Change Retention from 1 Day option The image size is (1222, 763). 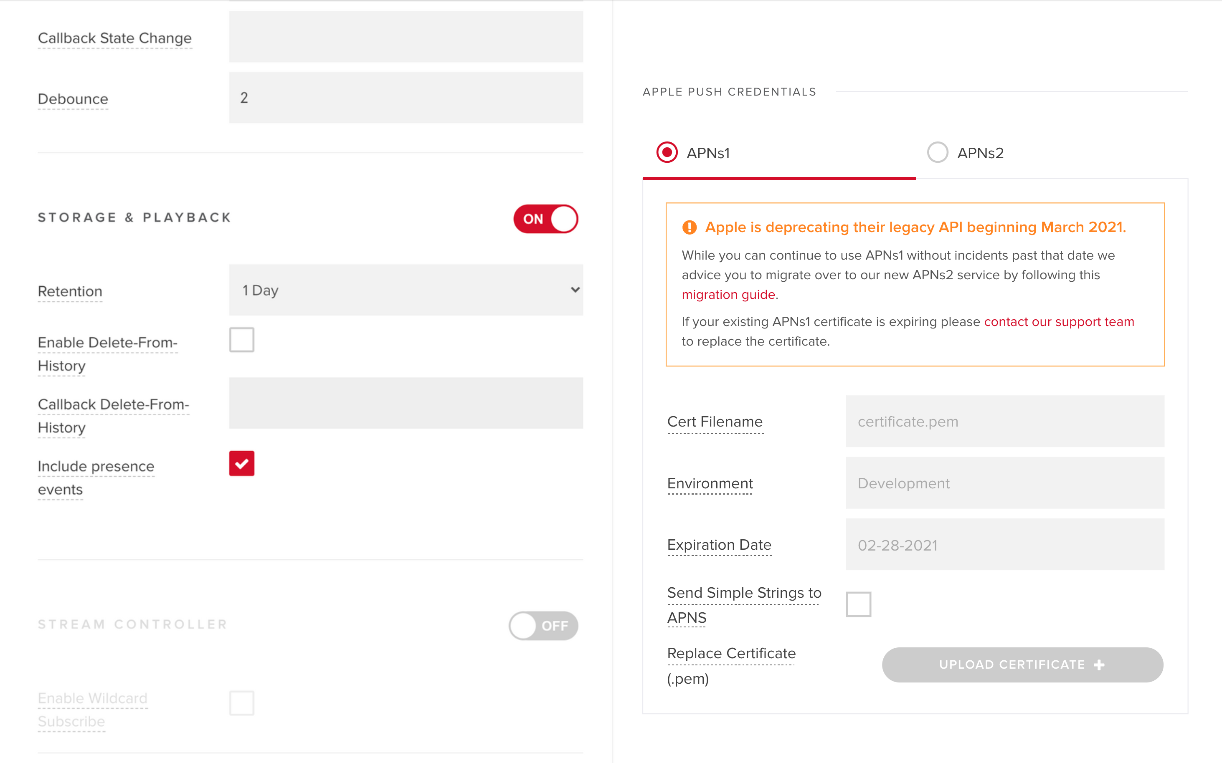point(406,290)
